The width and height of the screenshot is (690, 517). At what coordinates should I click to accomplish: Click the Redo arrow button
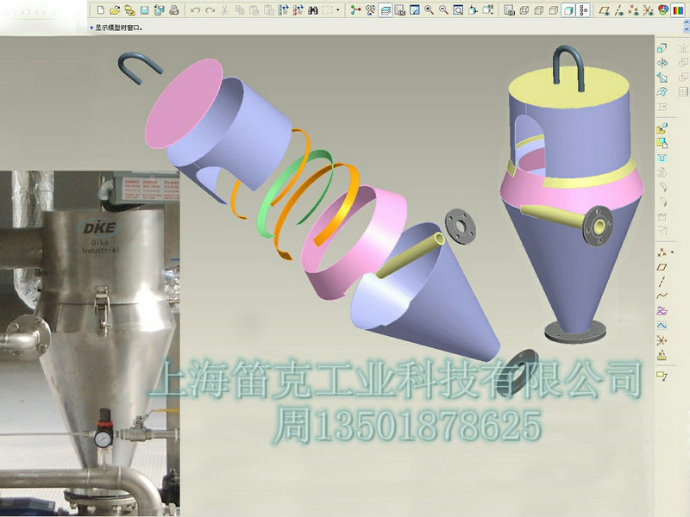(x=210, y=10)
